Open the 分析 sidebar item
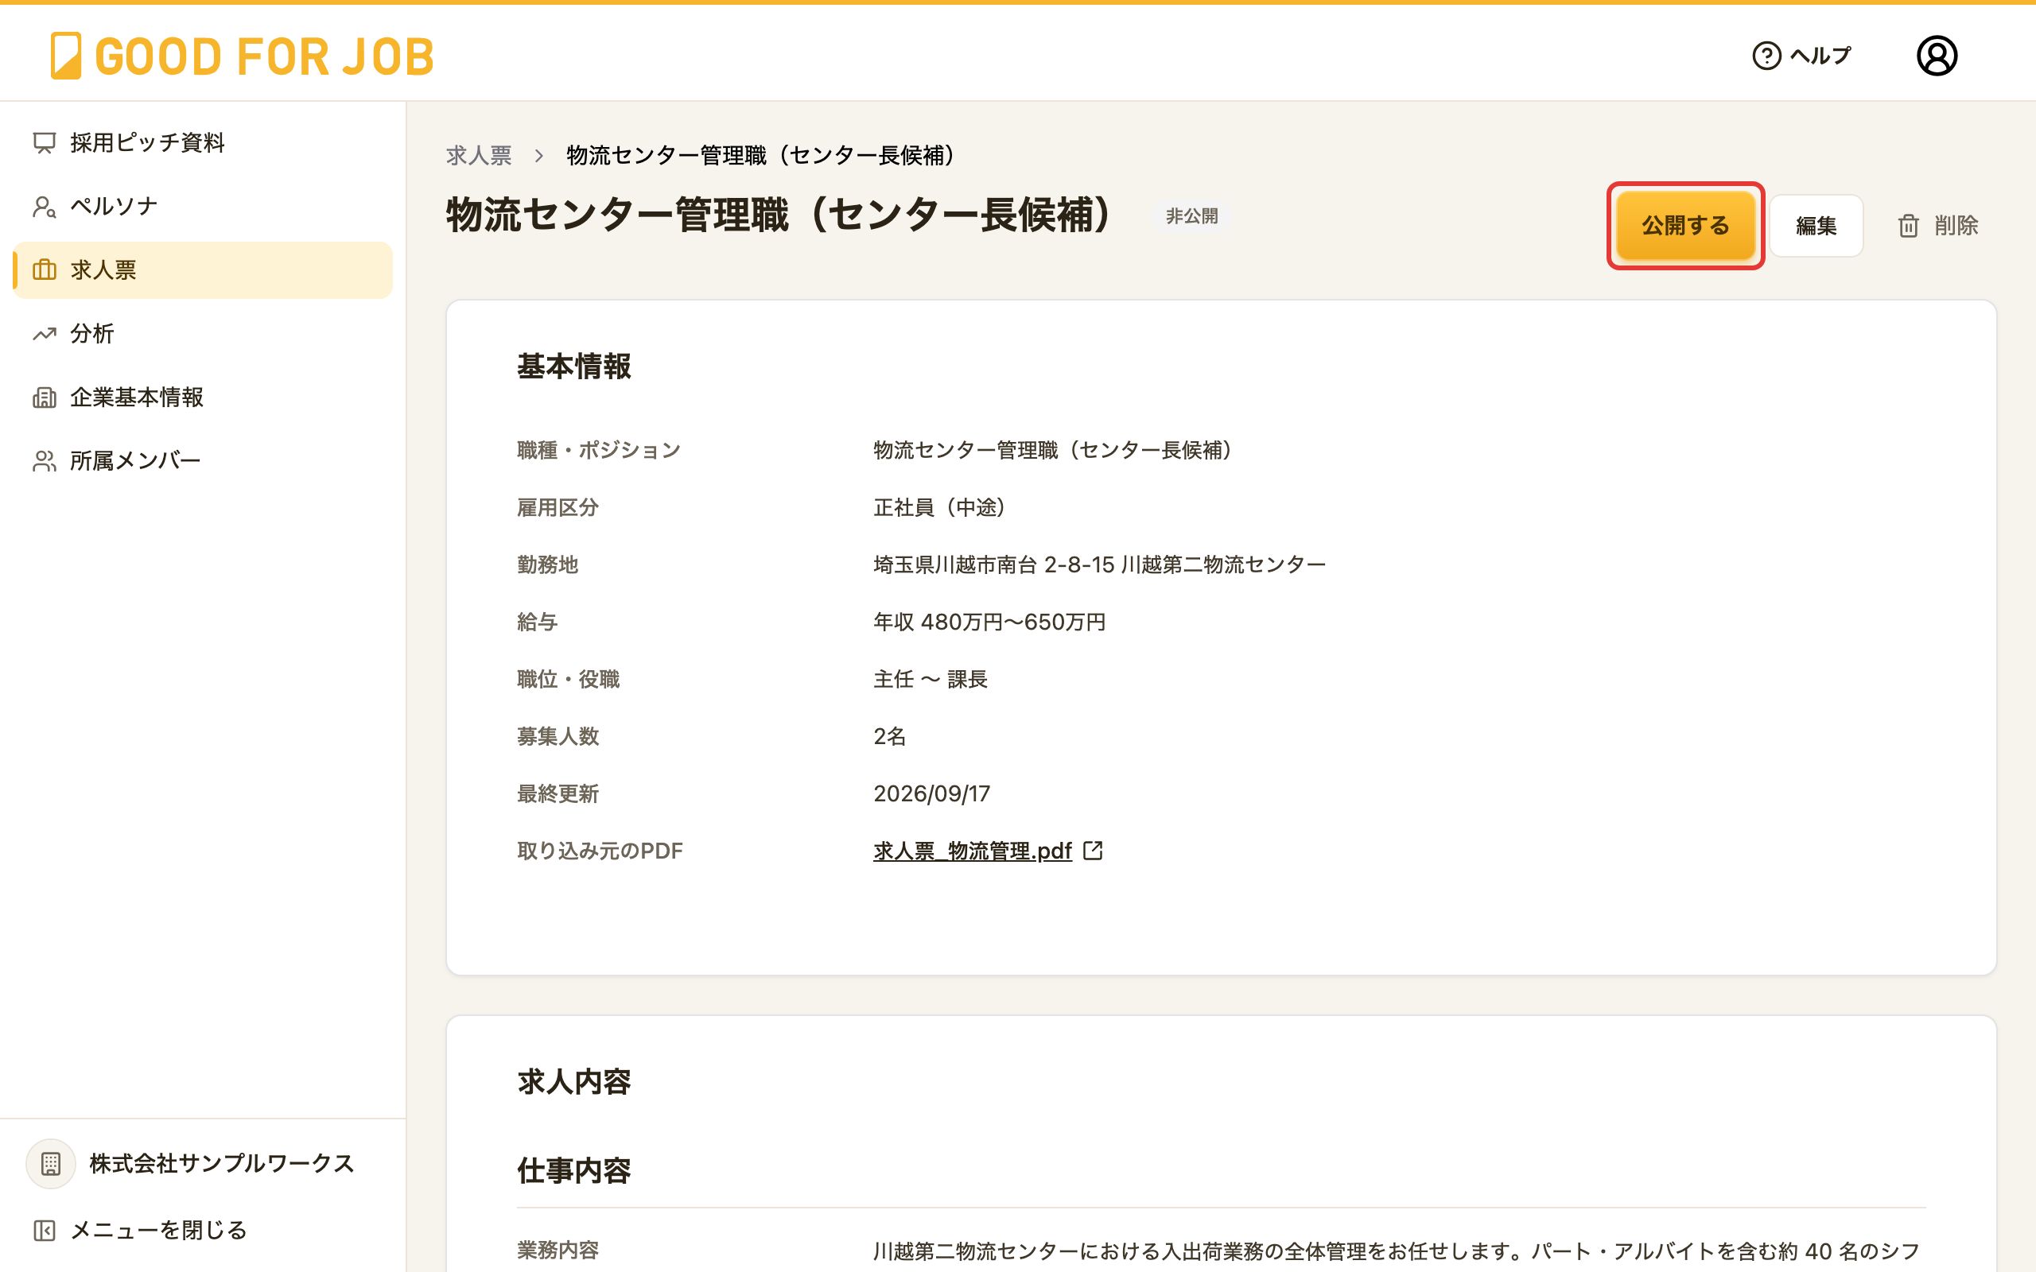Screen dimensions: 2036x1272 pos(203,334)
